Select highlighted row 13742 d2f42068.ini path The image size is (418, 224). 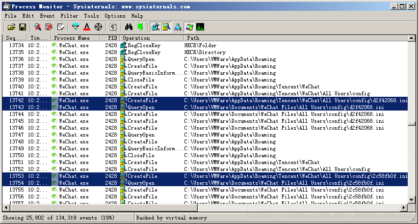pyautogui.click(x=296, y=100)
